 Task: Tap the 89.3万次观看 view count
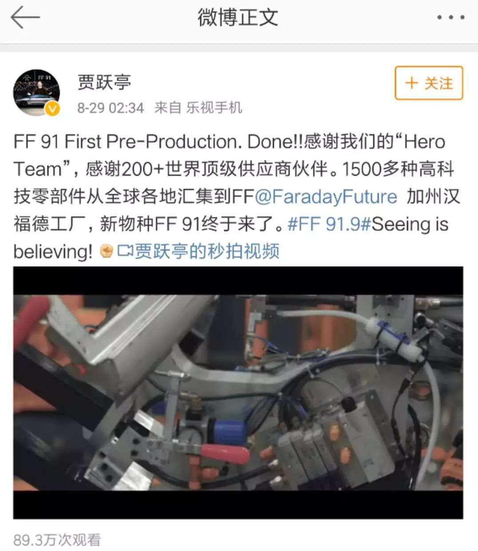coord(57,540)
